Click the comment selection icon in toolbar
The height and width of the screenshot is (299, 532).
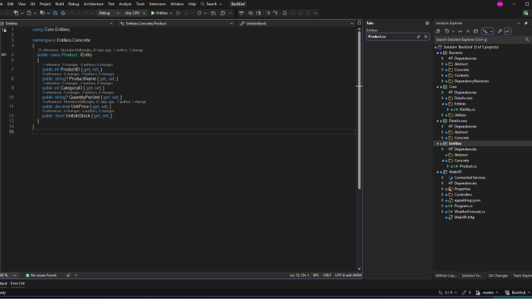tap(268, 13)
